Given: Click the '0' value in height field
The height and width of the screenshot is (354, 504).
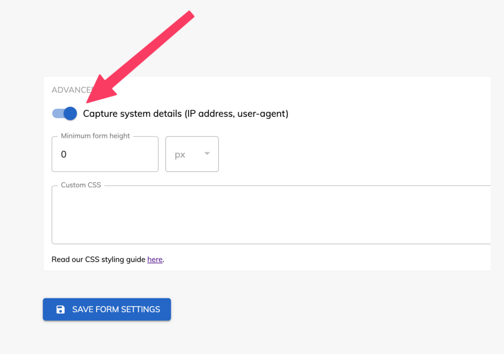Looking at the screenshot, I should [64, 155].
